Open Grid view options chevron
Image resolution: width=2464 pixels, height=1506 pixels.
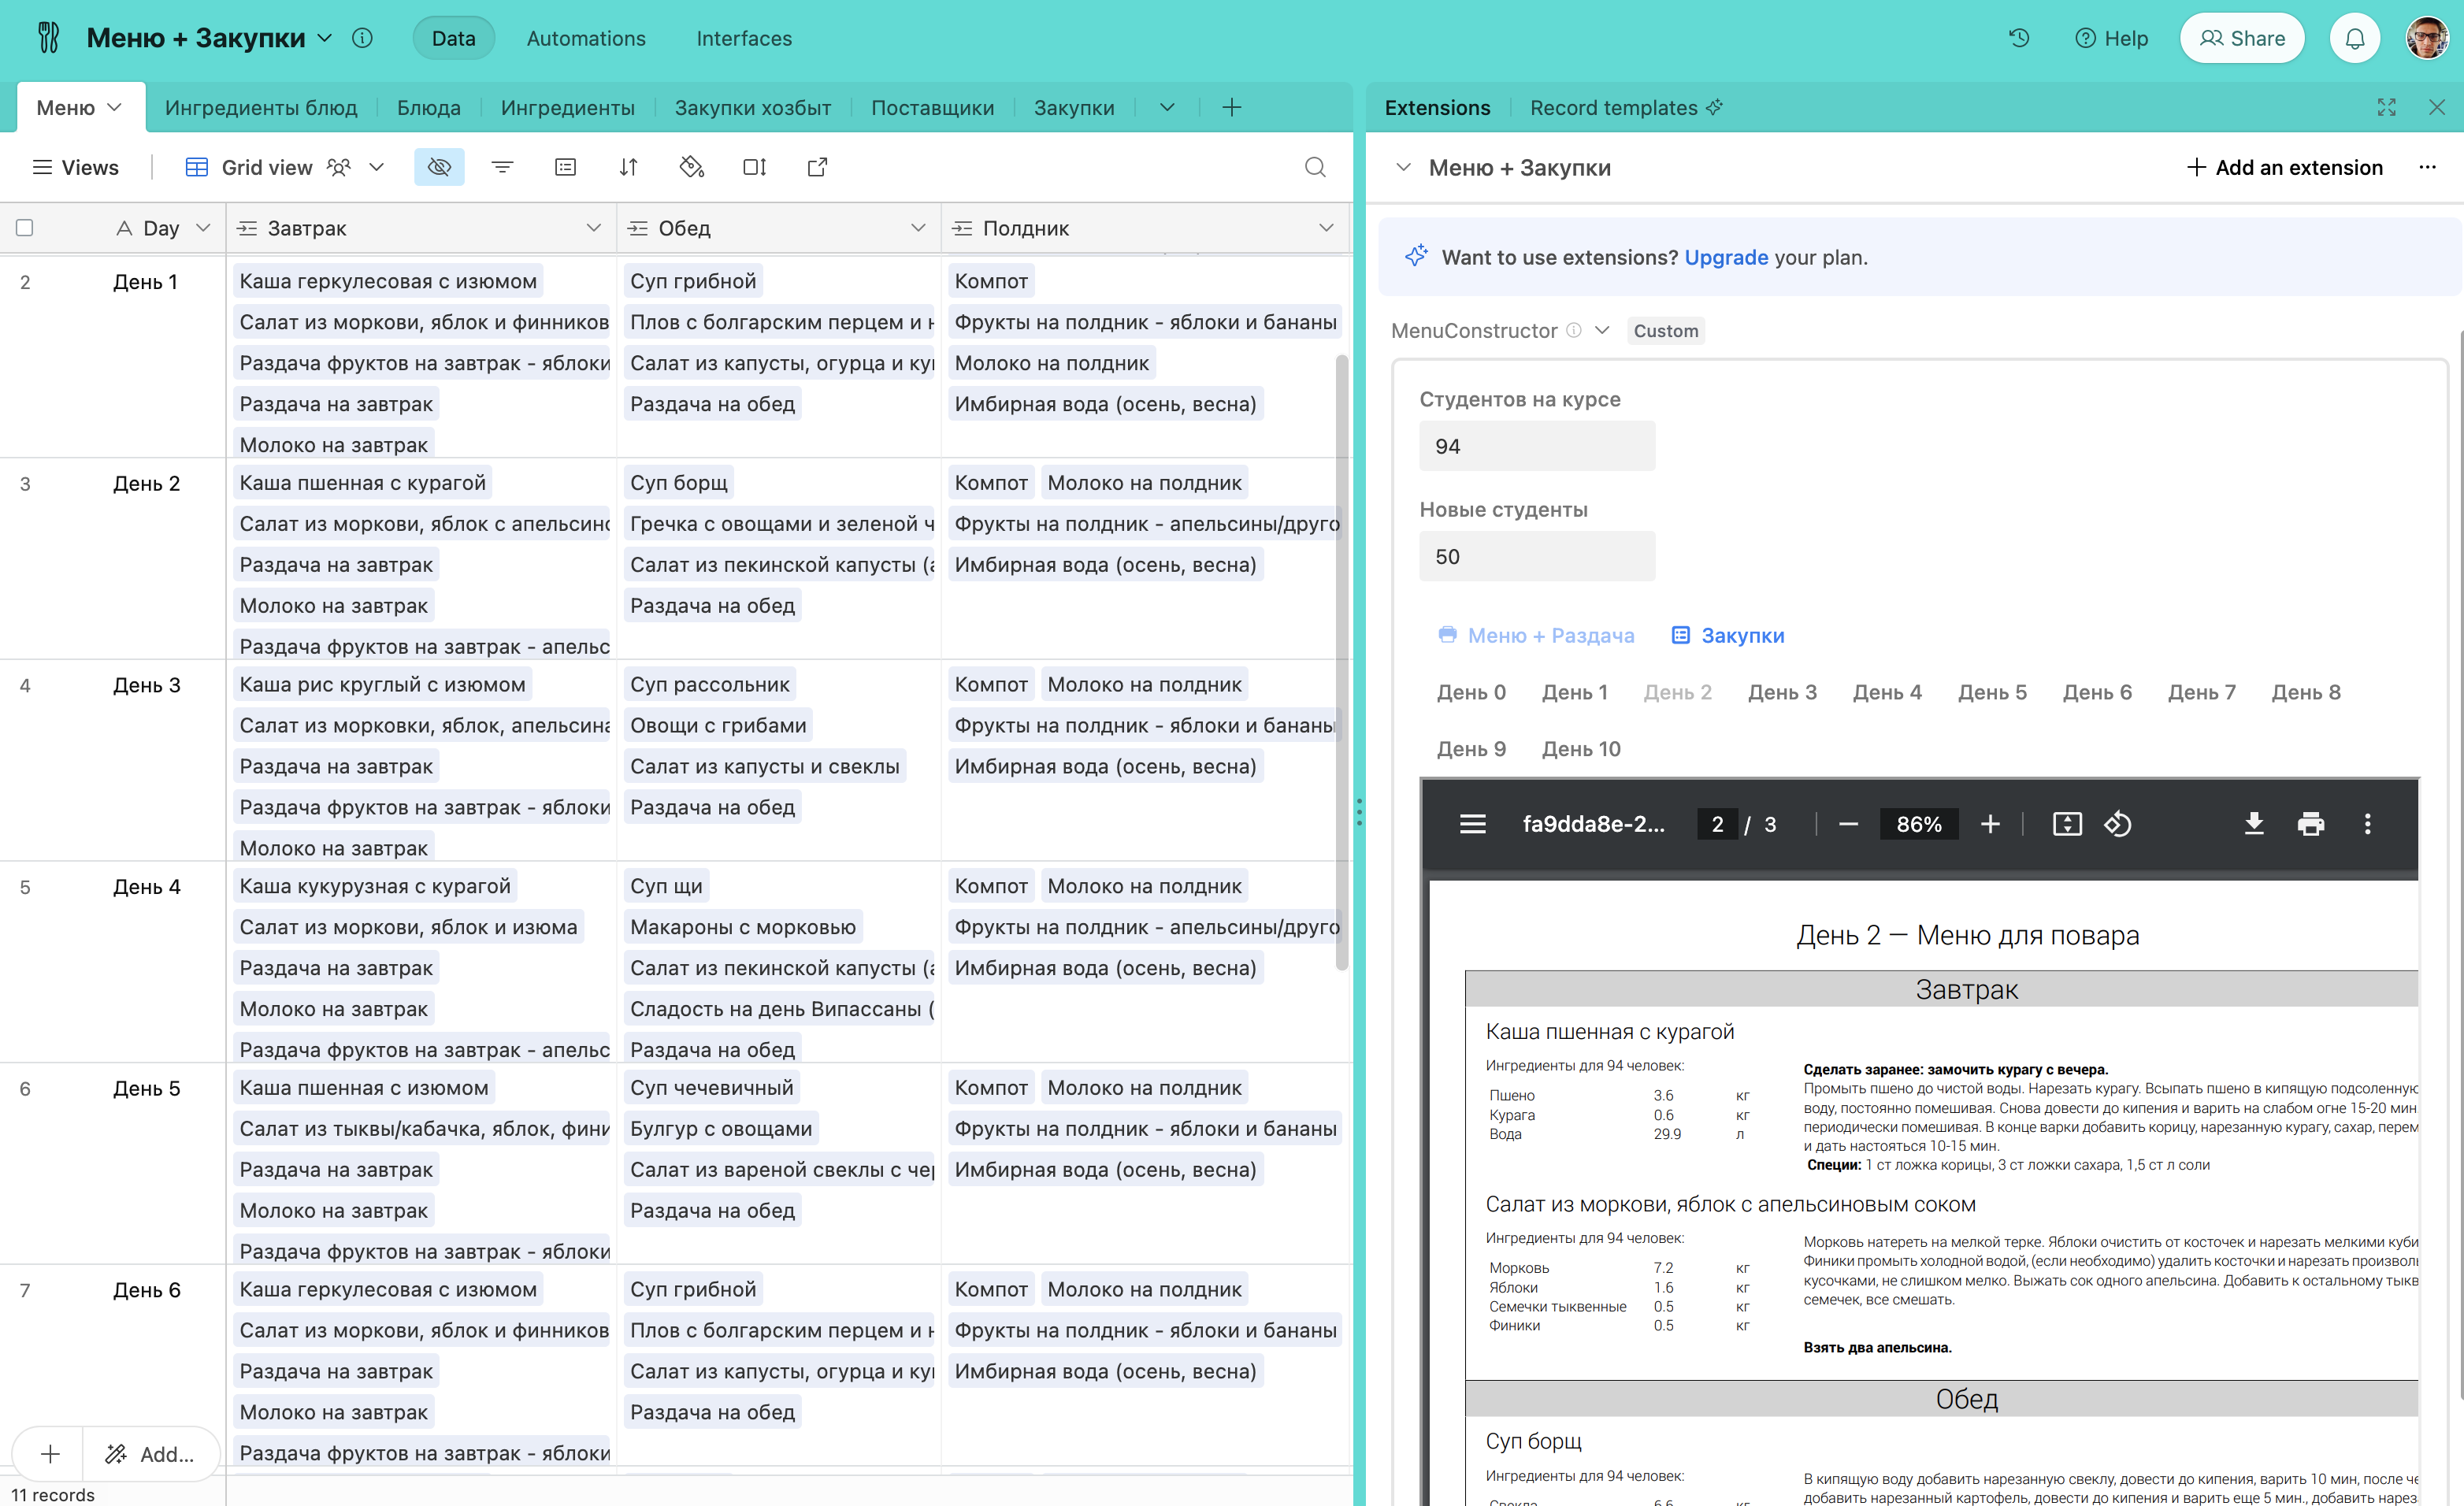click(x=377, y=167)
